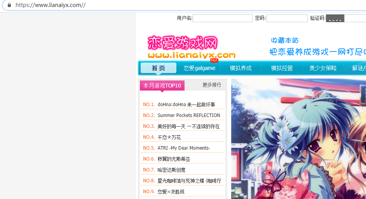366x199 pixels.
Task: Open the 恋爱galgame menu item
Action: [199, 68]
